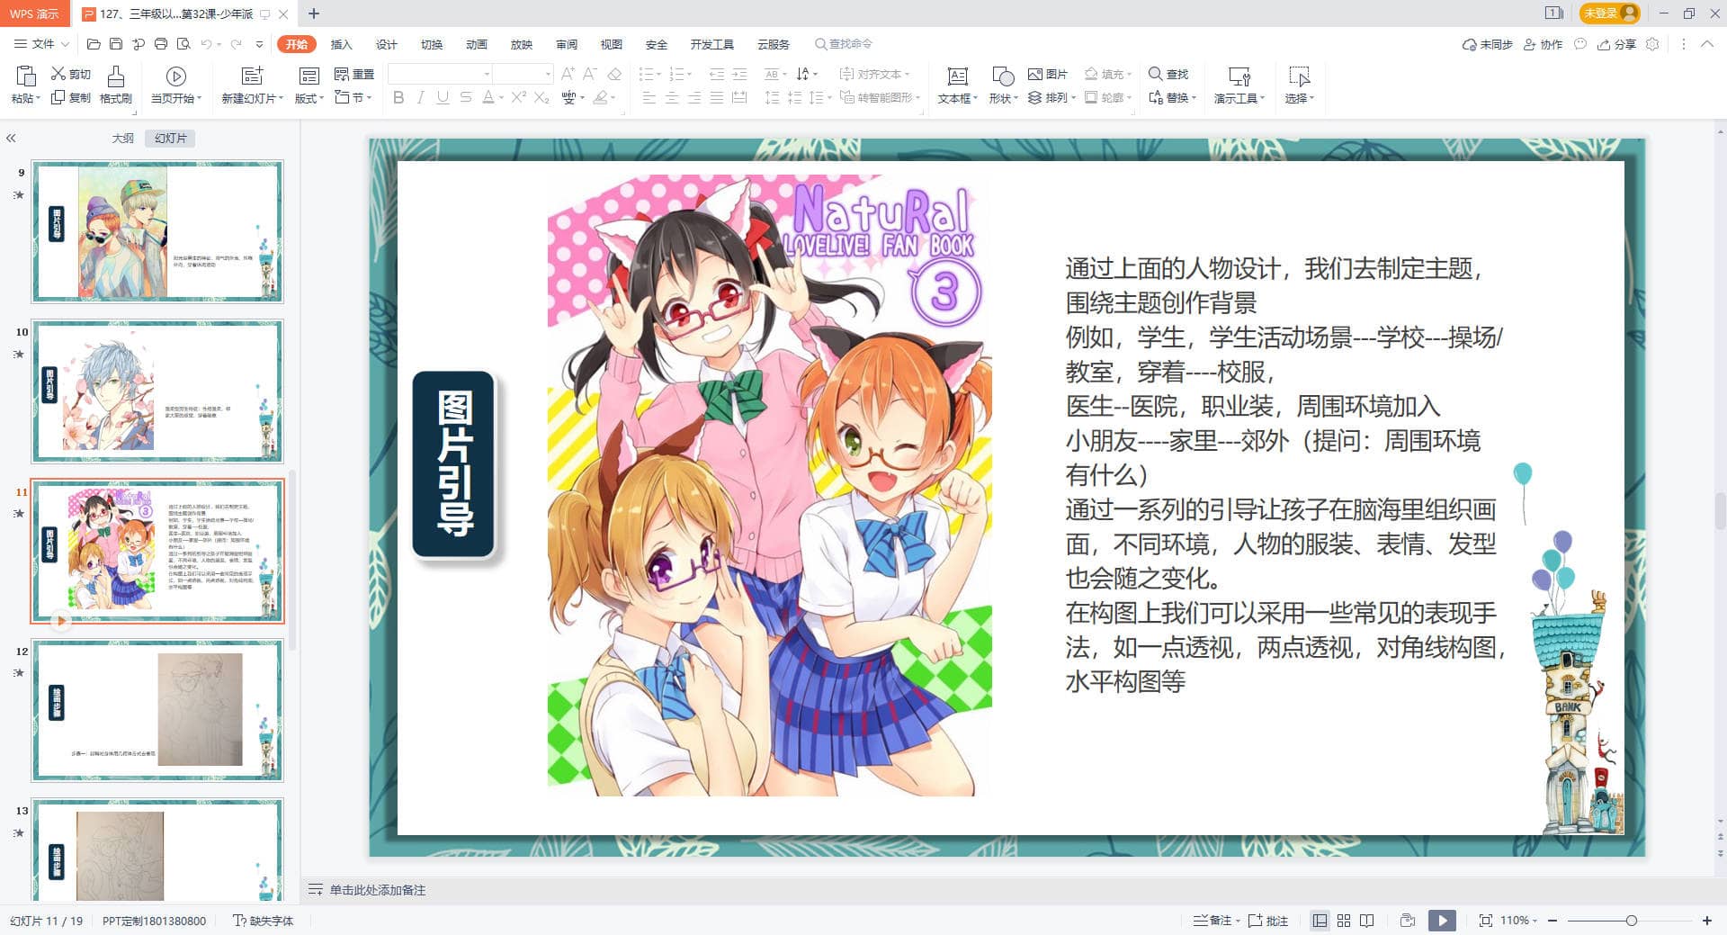Click the Open file folder icon
The width and height of the screenshot is (1727, 935).
(94, 44)
